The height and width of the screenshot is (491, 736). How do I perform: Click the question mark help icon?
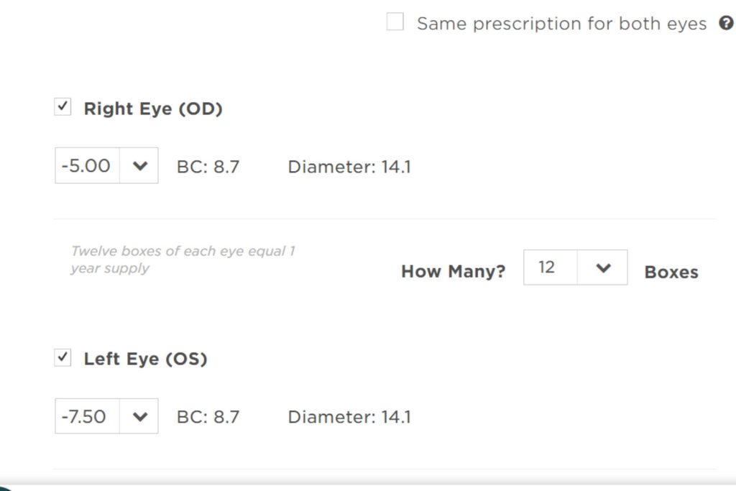(727, 23)
